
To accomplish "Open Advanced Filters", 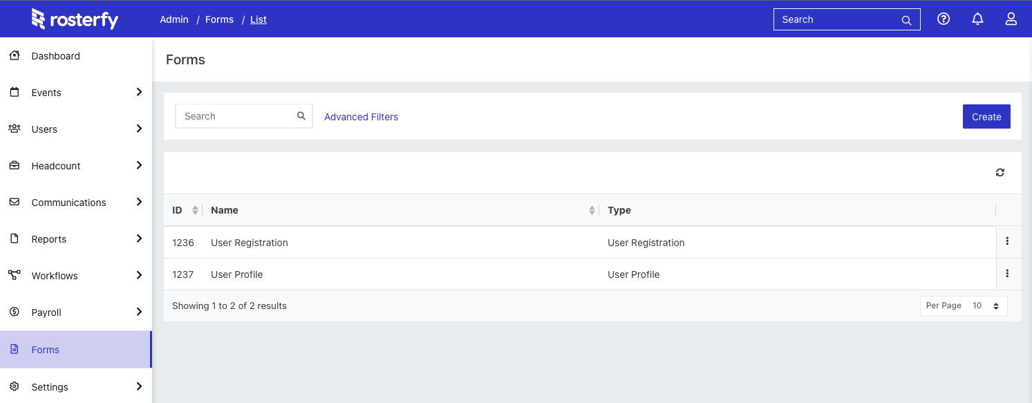I will tap(361, 116).
